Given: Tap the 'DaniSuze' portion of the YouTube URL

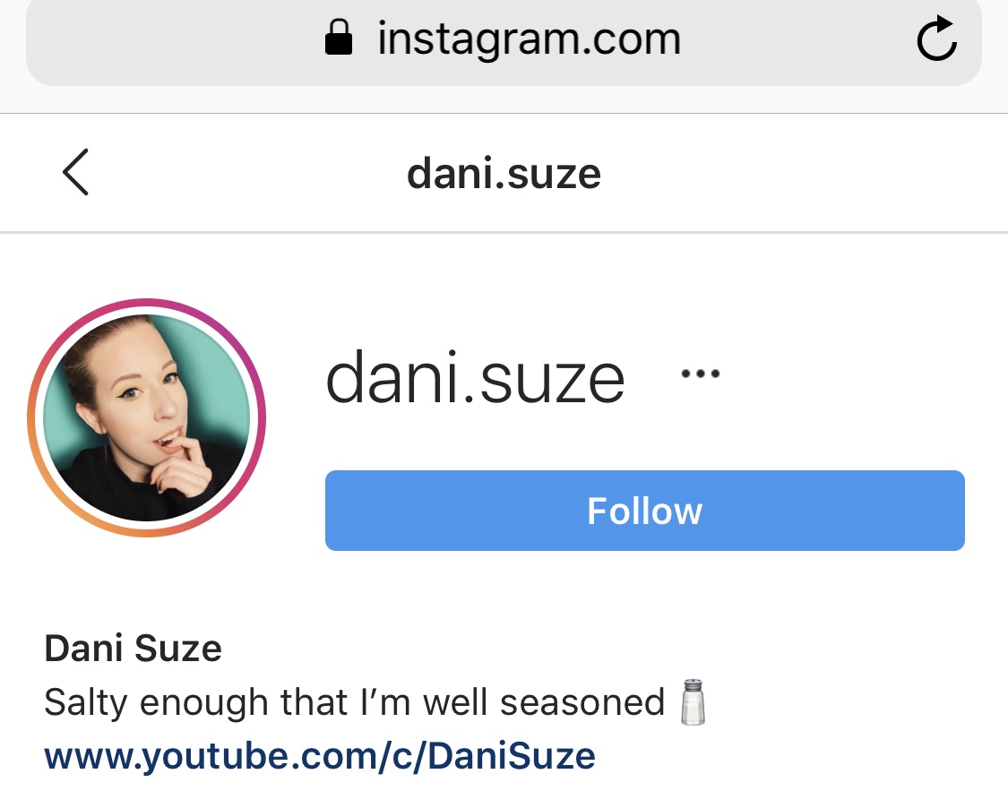Looking at the screenshot, I should tap(512, 756).
